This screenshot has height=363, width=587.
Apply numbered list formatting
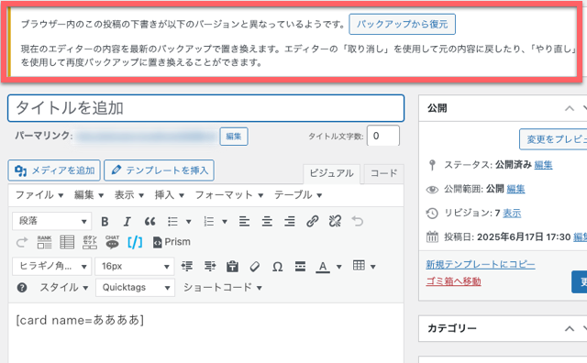(208, 222)
